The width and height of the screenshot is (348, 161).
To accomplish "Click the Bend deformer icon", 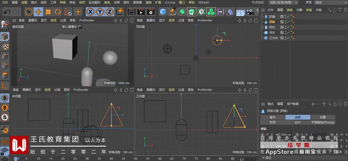I will (x=230, y=12).
